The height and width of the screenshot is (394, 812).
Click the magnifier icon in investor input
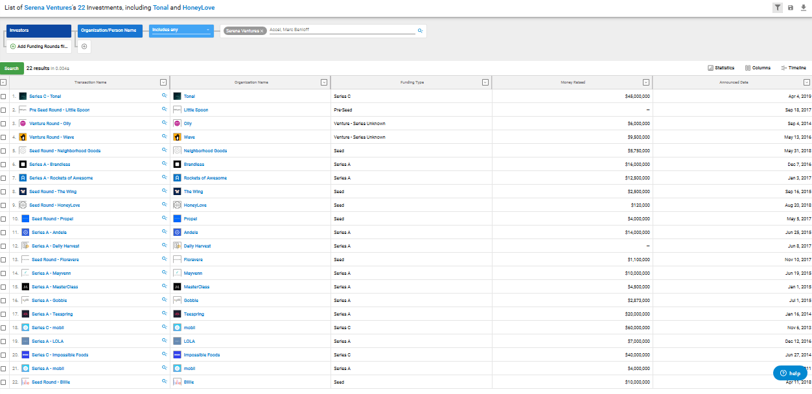(x=420, y=30)
